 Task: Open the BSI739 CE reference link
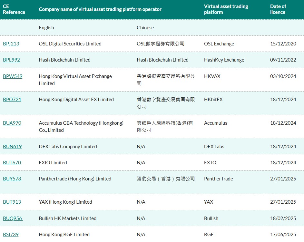11,234
